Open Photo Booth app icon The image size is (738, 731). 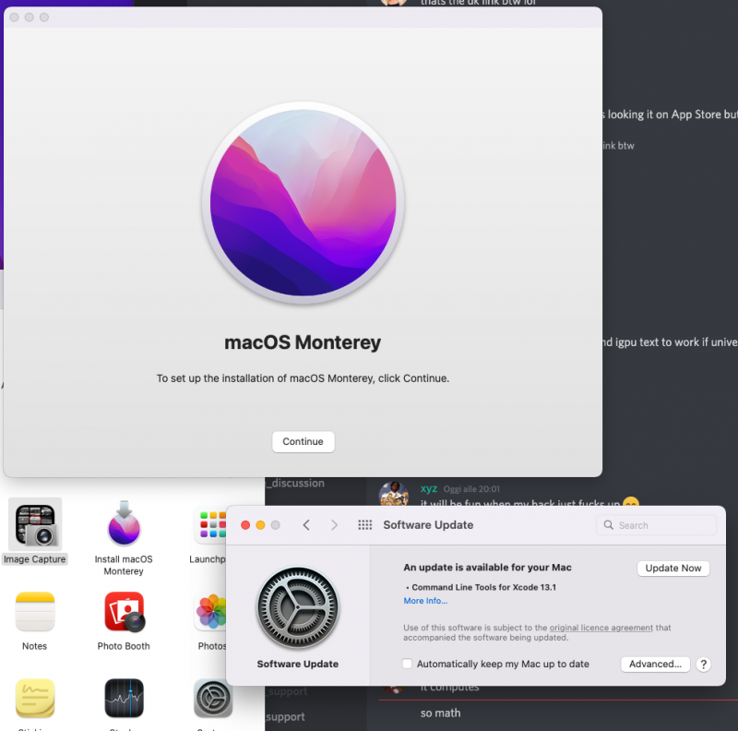125,611
